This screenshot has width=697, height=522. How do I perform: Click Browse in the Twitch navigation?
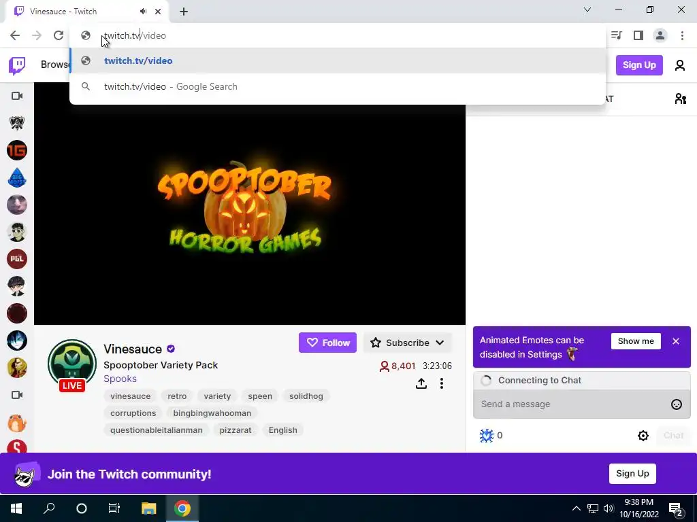pos(54,65)
